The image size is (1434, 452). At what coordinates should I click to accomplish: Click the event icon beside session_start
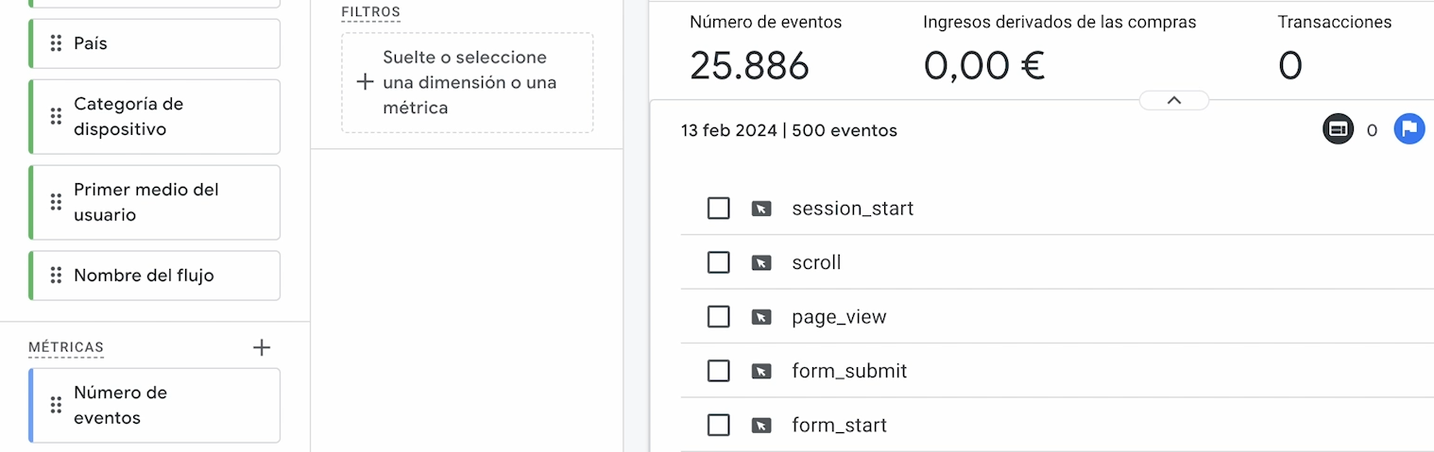[760, 209]
